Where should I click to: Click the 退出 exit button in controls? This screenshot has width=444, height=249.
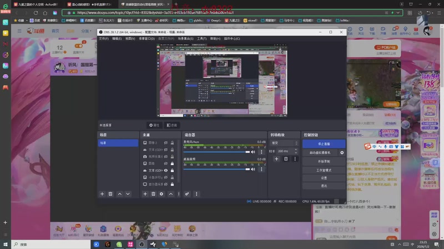click(324, 186)
